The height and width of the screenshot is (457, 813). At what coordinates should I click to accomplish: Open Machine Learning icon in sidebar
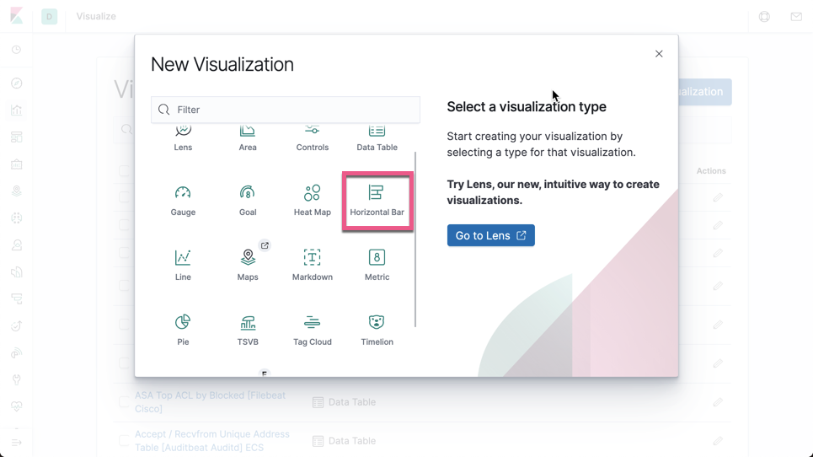click(x=17, y=218)
